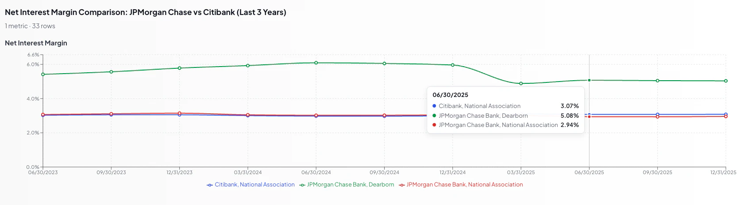Click the Net Interest Margin metric heading
The width and height of the screenshot is (744, 205).
coord(36,43)
